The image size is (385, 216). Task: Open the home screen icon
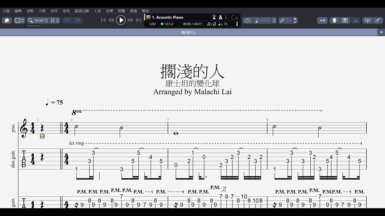pyautogui.click(x=7, y=20)
